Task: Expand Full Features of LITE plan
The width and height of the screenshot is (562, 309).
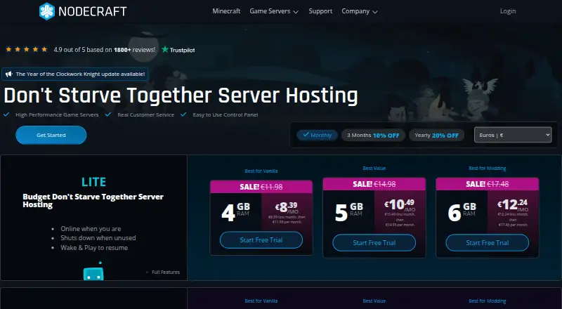Action: 163,272
